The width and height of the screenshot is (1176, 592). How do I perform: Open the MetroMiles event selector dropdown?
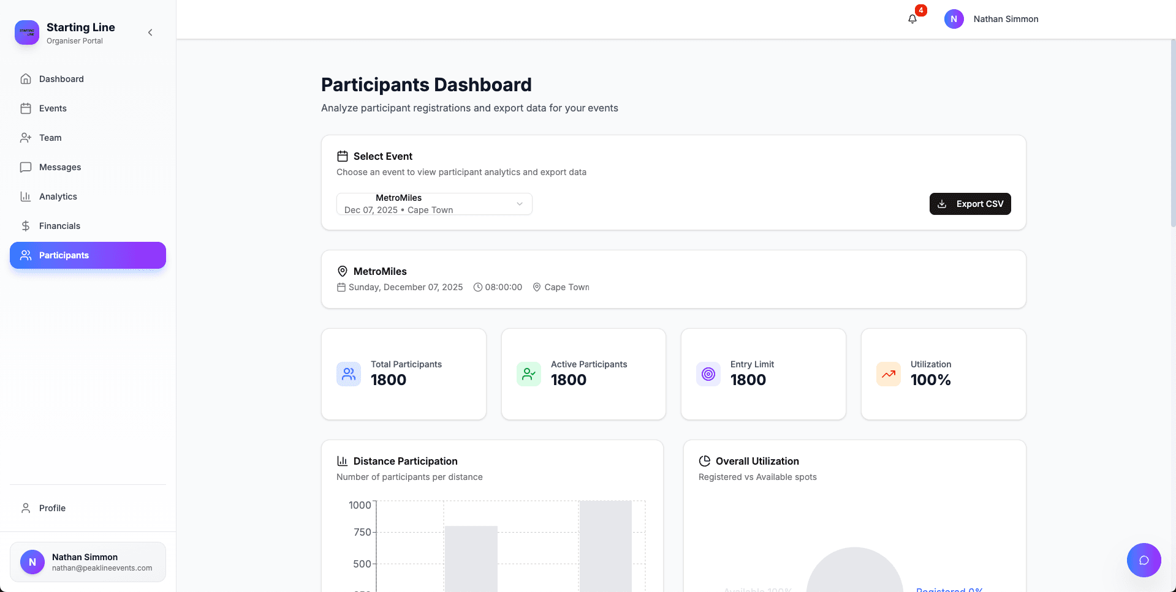pos(434,204)
